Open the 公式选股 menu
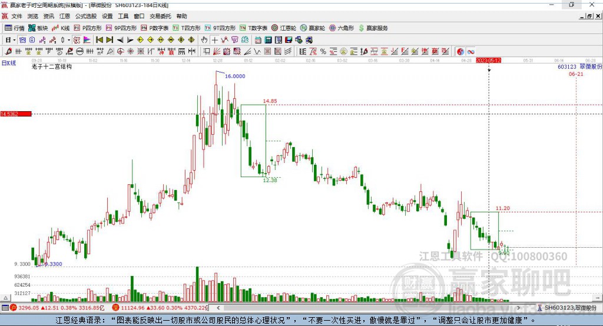The image size is (603, 326). [x=86, y=16]
